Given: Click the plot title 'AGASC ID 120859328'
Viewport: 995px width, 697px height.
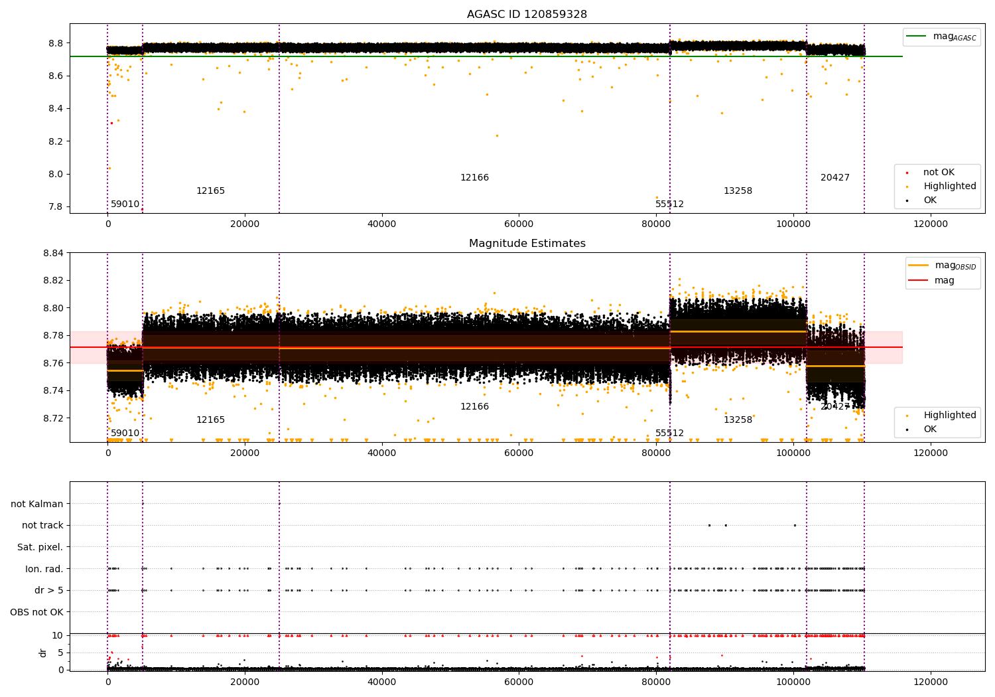Looking at the screenshot, I should coord(527,15).
